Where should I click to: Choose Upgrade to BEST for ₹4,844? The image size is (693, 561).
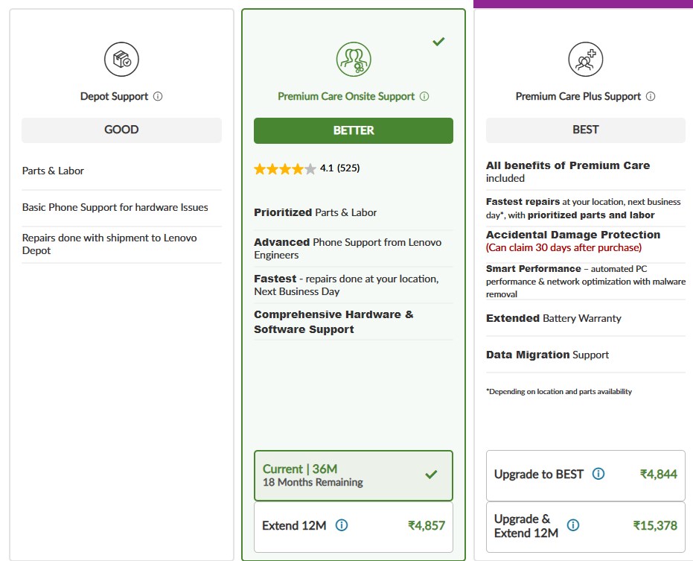pyautogui.click(x=585, y=475)
